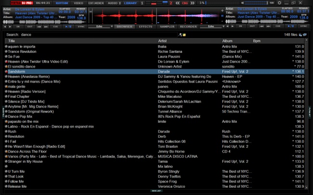Switch to the RHYTHM view
Image resolution: width=313 pixels, height=195 pixels.
pyautogui.click(x=62, y=3)
